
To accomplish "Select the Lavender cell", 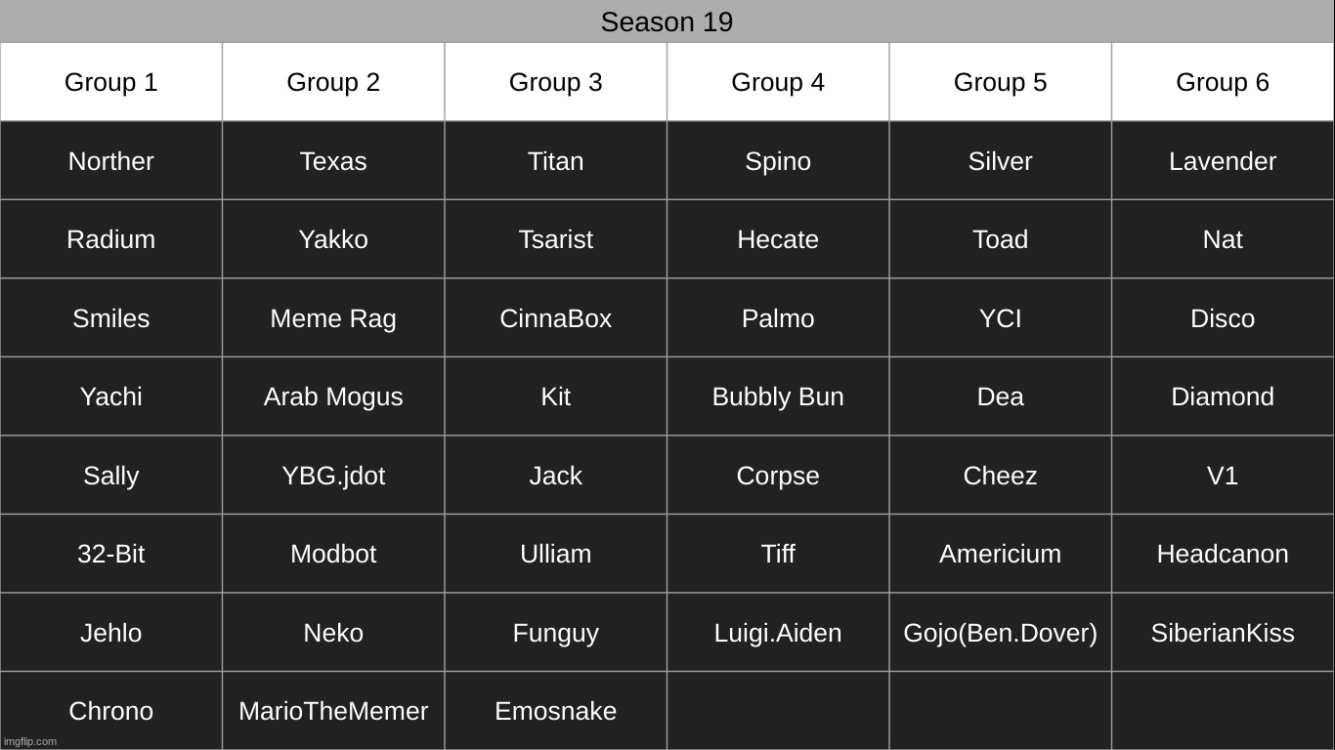I will coord(1222,161).
